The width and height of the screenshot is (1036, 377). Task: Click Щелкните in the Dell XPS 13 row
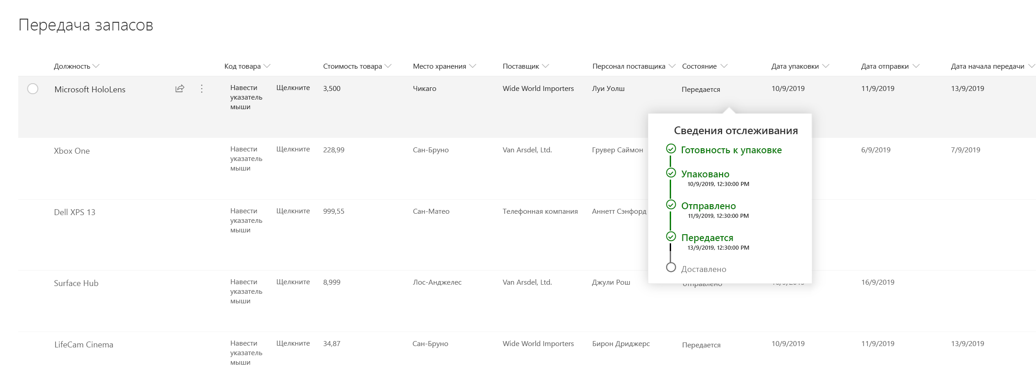point(293,211)
